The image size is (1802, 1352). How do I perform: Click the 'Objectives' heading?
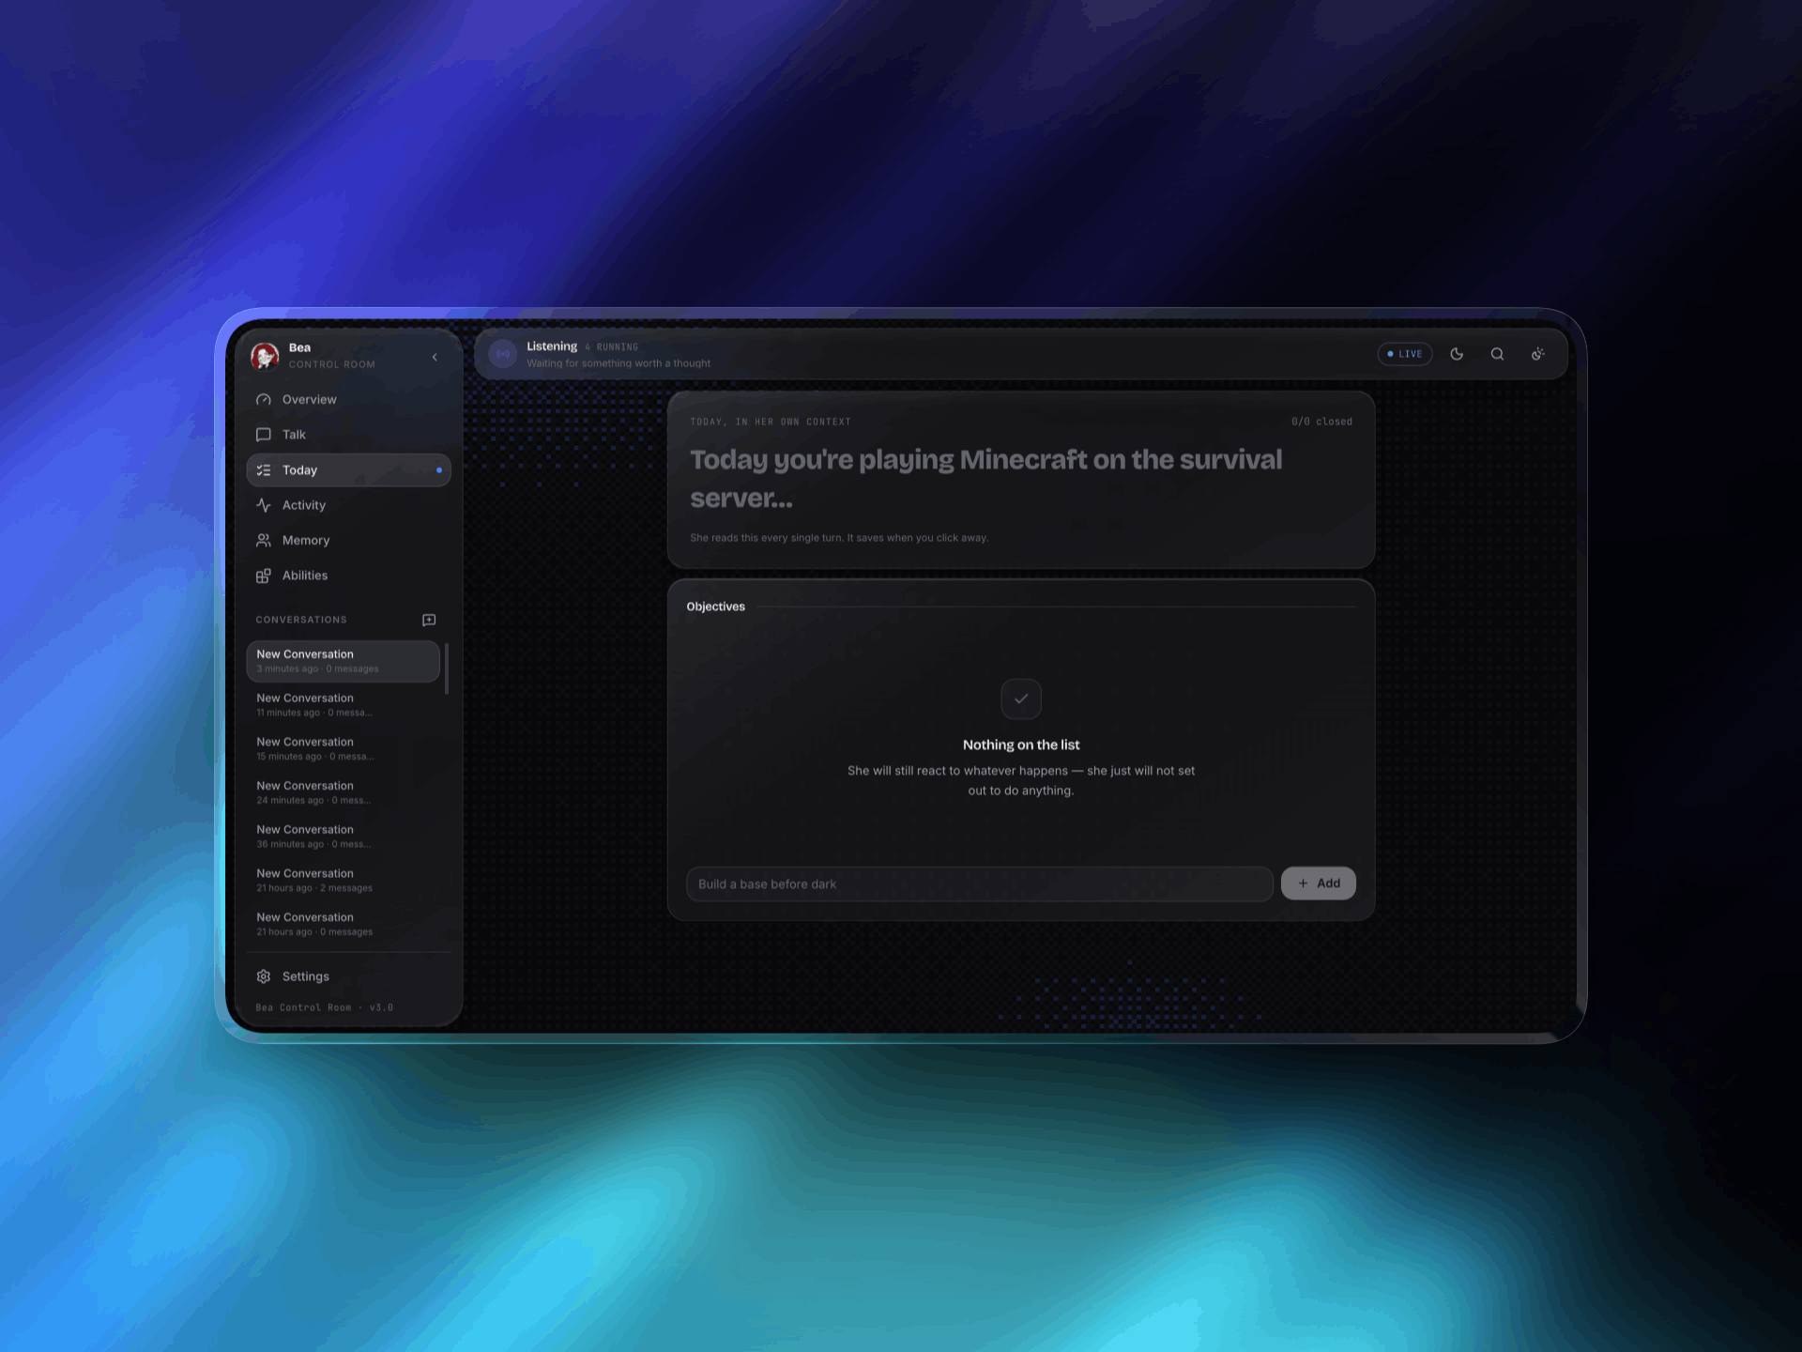pyautogui.click(x=715, y=607)
